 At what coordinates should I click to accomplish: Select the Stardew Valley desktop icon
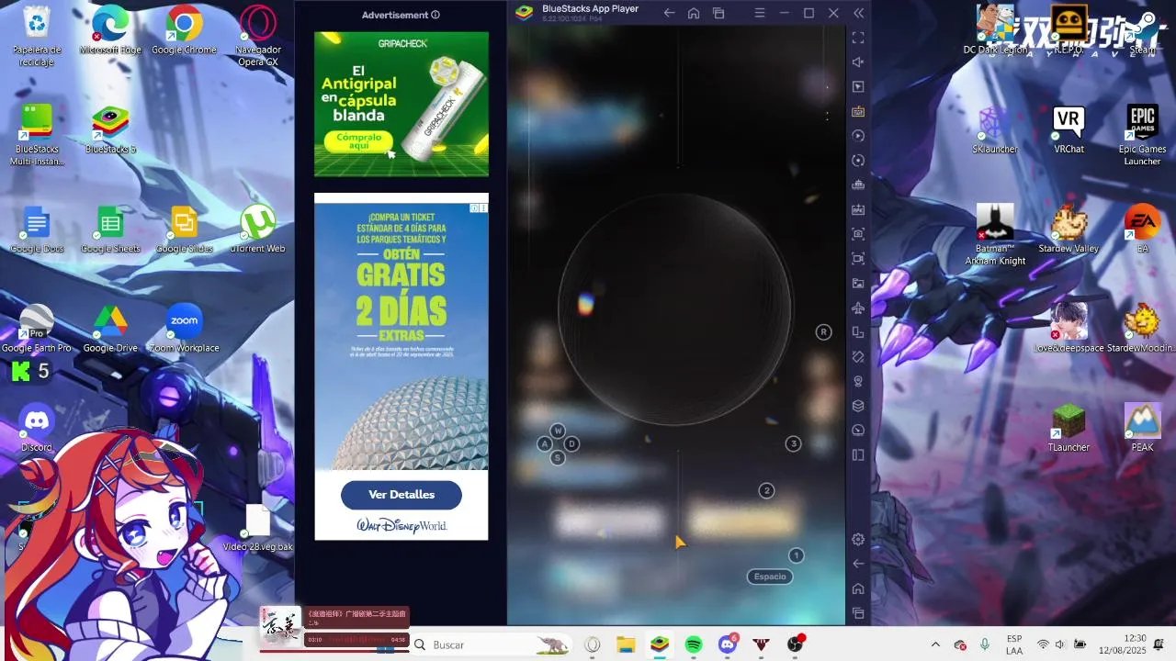(1069, 229)
